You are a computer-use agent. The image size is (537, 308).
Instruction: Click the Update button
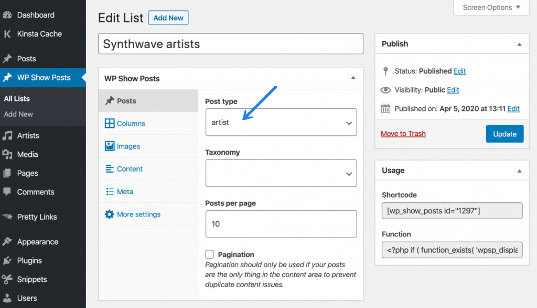tap(504, 134)
